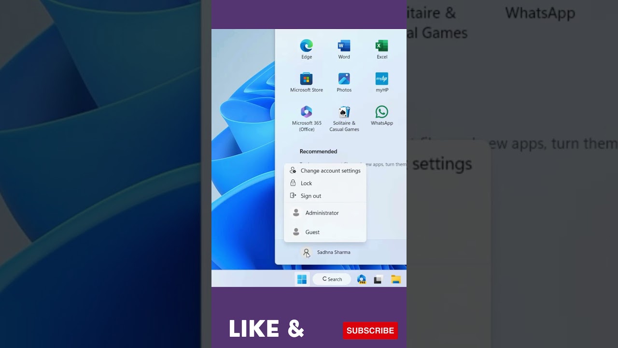Open Excel from the Start menu

tap(382, 49)
